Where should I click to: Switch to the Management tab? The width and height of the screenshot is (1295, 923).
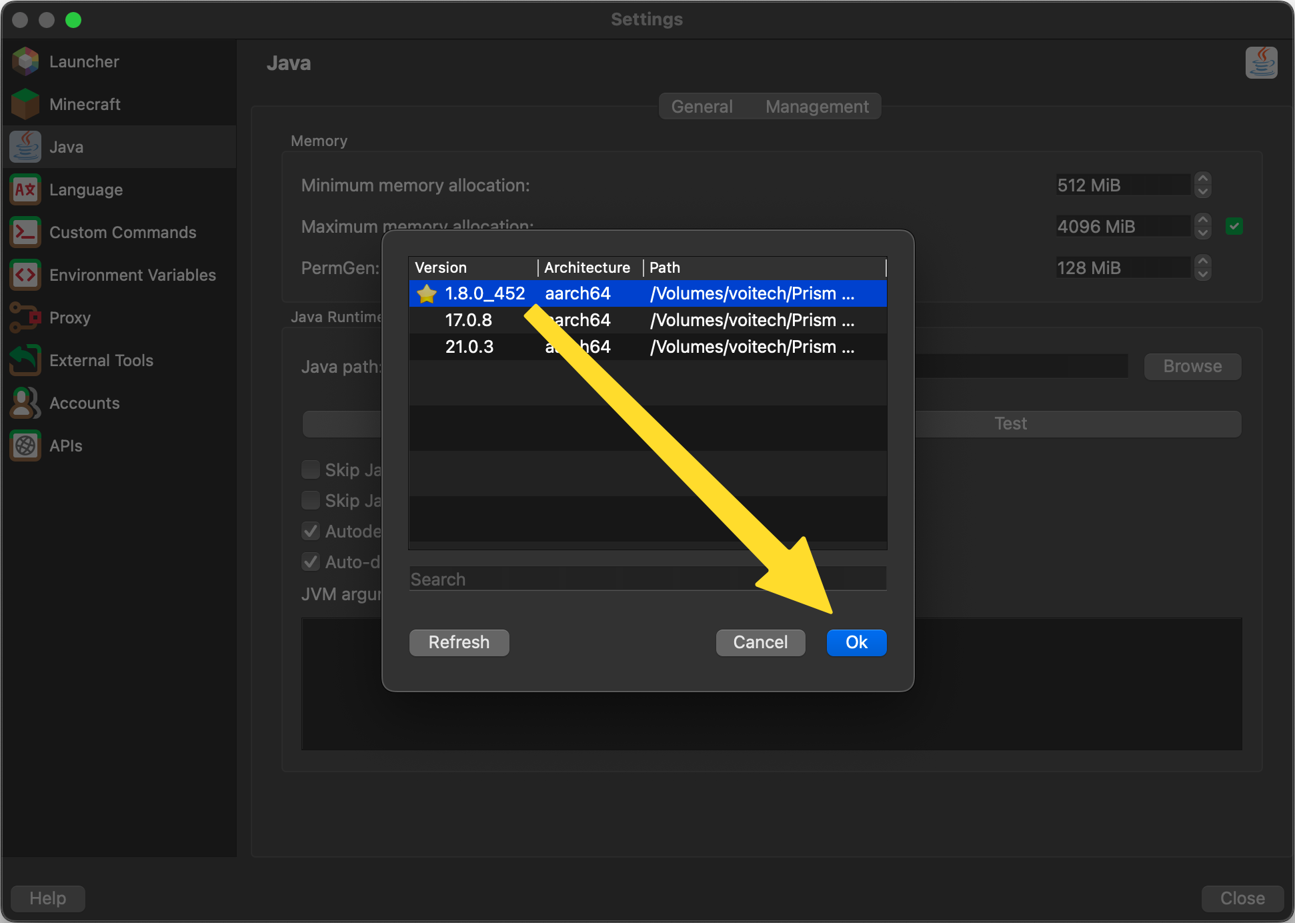point(816,107)
